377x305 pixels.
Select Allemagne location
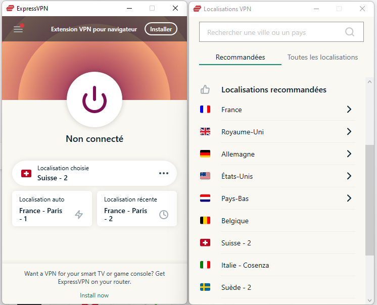tap(277, 154)
